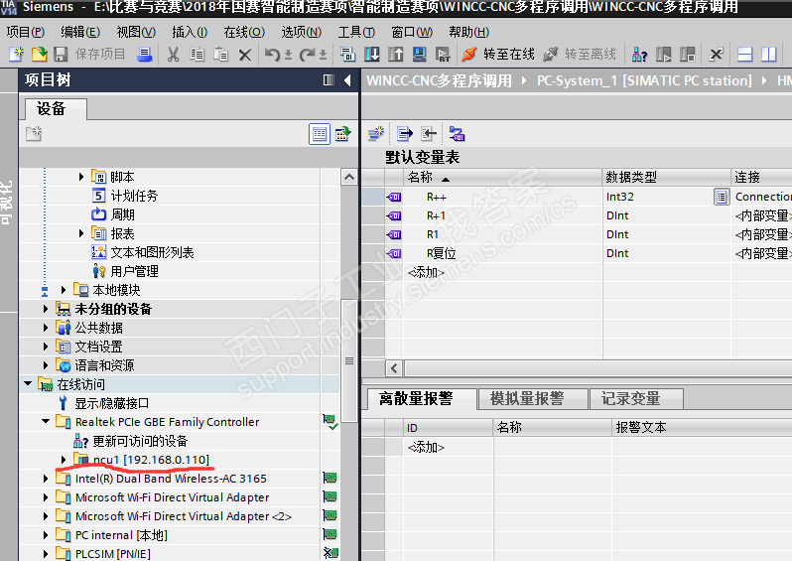
Task: Copy selection using copy icon
Action: click(197, 54)
